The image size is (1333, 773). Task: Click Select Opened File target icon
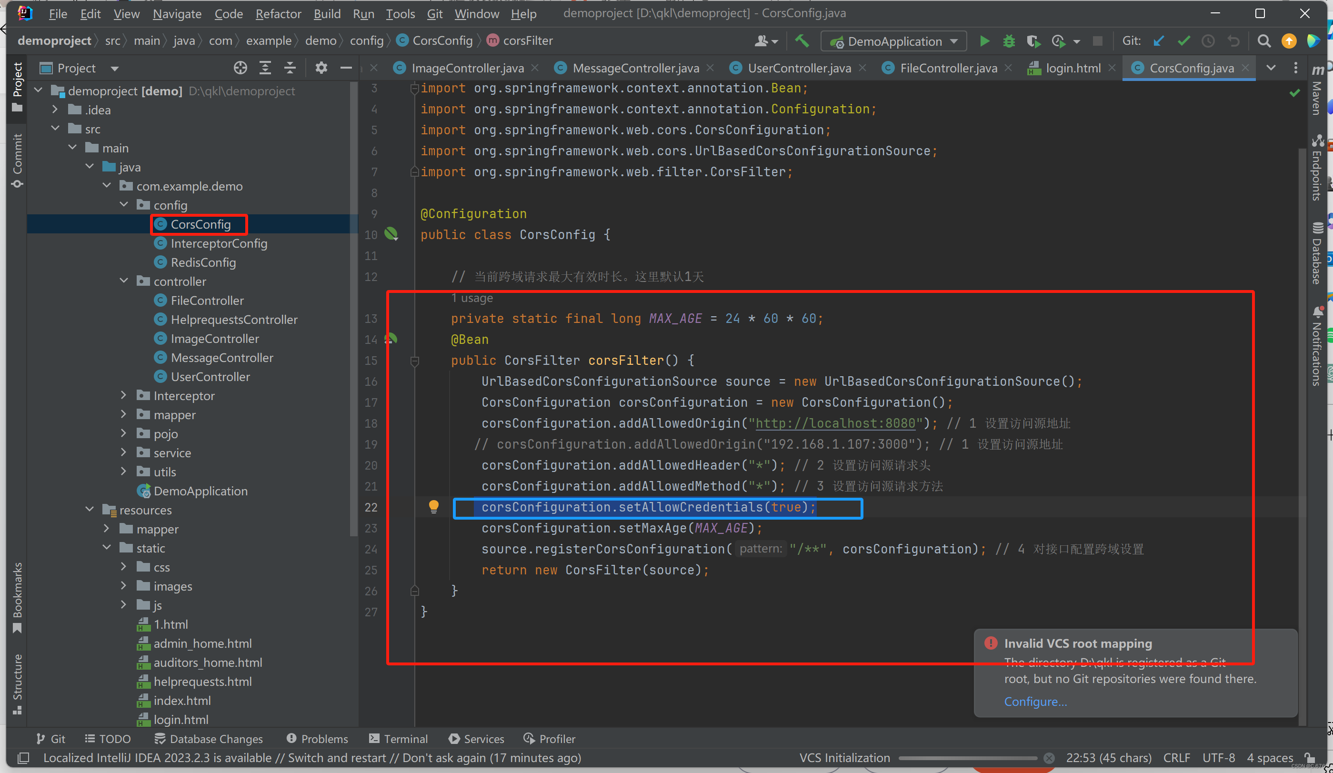[x=240, y=68]
